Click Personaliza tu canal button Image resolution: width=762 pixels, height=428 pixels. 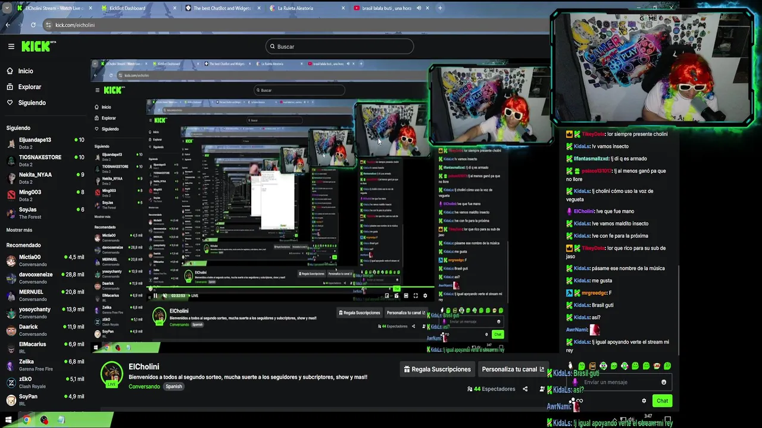513,369
